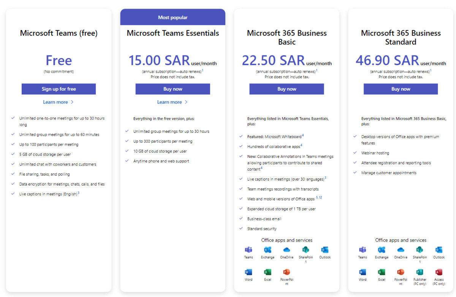Click Attendee registration and reporting tools text
Viewport: 456px width, 297px height.
click(396, 163)
